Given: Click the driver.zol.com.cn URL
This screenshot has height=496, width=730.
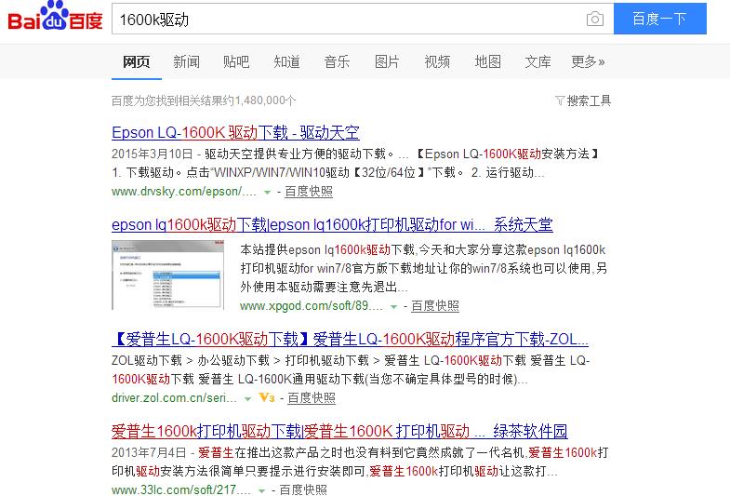Looking at the screenshot, I should coord(174,398).
